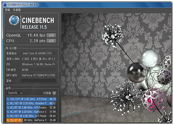The image size is (173, 124).
Task: Select highlighted ranking row 6. 2C/4T @ 2.30 GHz
Action: (31, 120)
